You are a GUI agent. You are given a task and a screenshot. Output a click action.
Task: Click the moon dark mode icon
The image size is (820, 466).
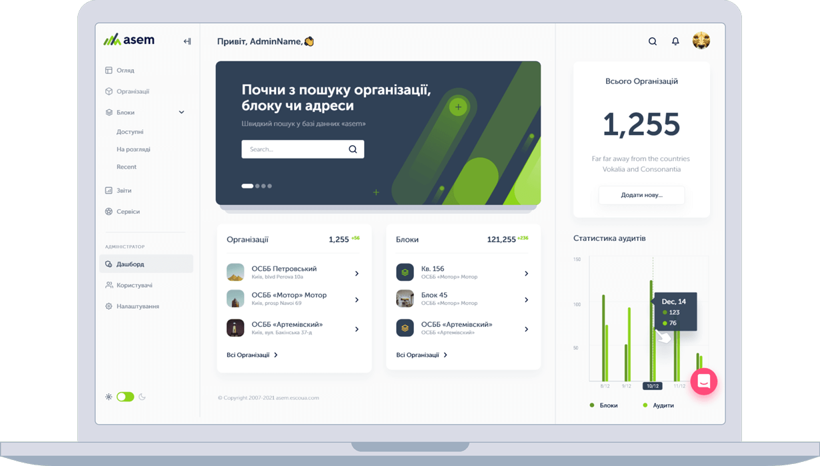(142, 397)
